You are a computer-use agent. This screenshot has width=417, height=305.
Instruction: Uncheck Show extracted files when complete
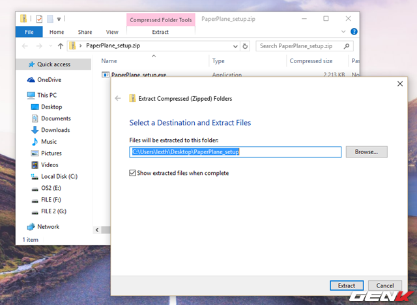coord(133,173)
